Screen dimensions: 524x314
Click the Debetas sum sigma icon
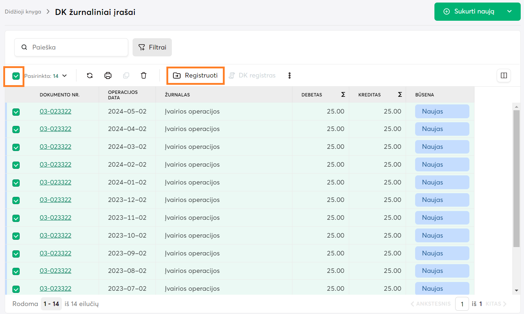[343, 95]
